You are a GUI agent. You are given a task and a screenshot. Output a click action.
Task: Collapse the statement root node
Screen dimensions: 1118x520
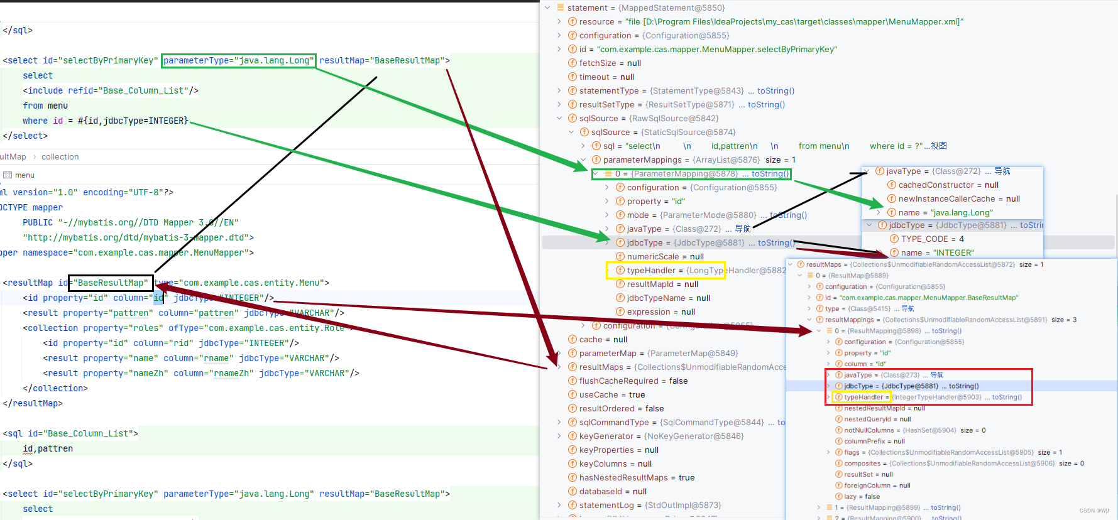point(547,8)
